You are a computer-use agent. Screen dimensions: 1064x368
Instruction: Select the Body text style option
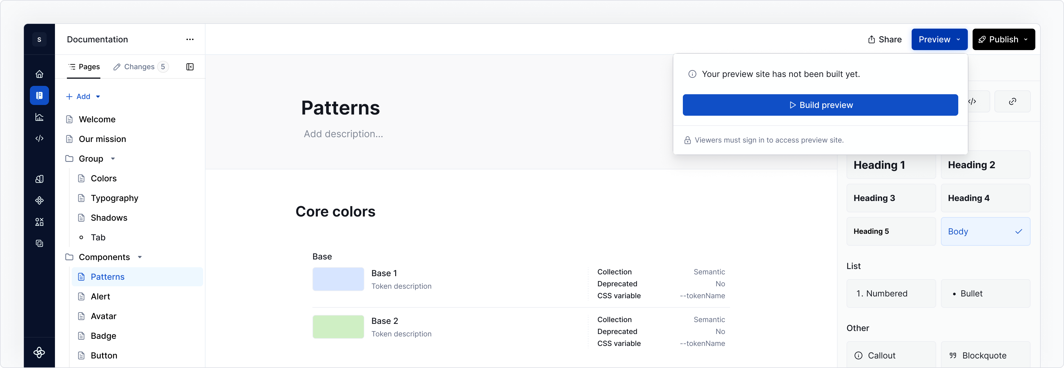tap(985, 231)
